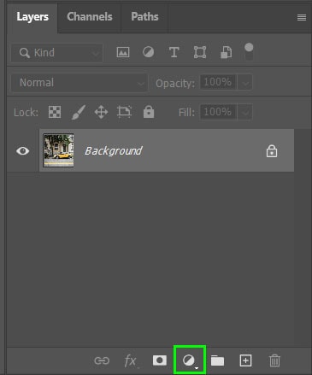Switch to the Paths tab

tap(144, 16)
